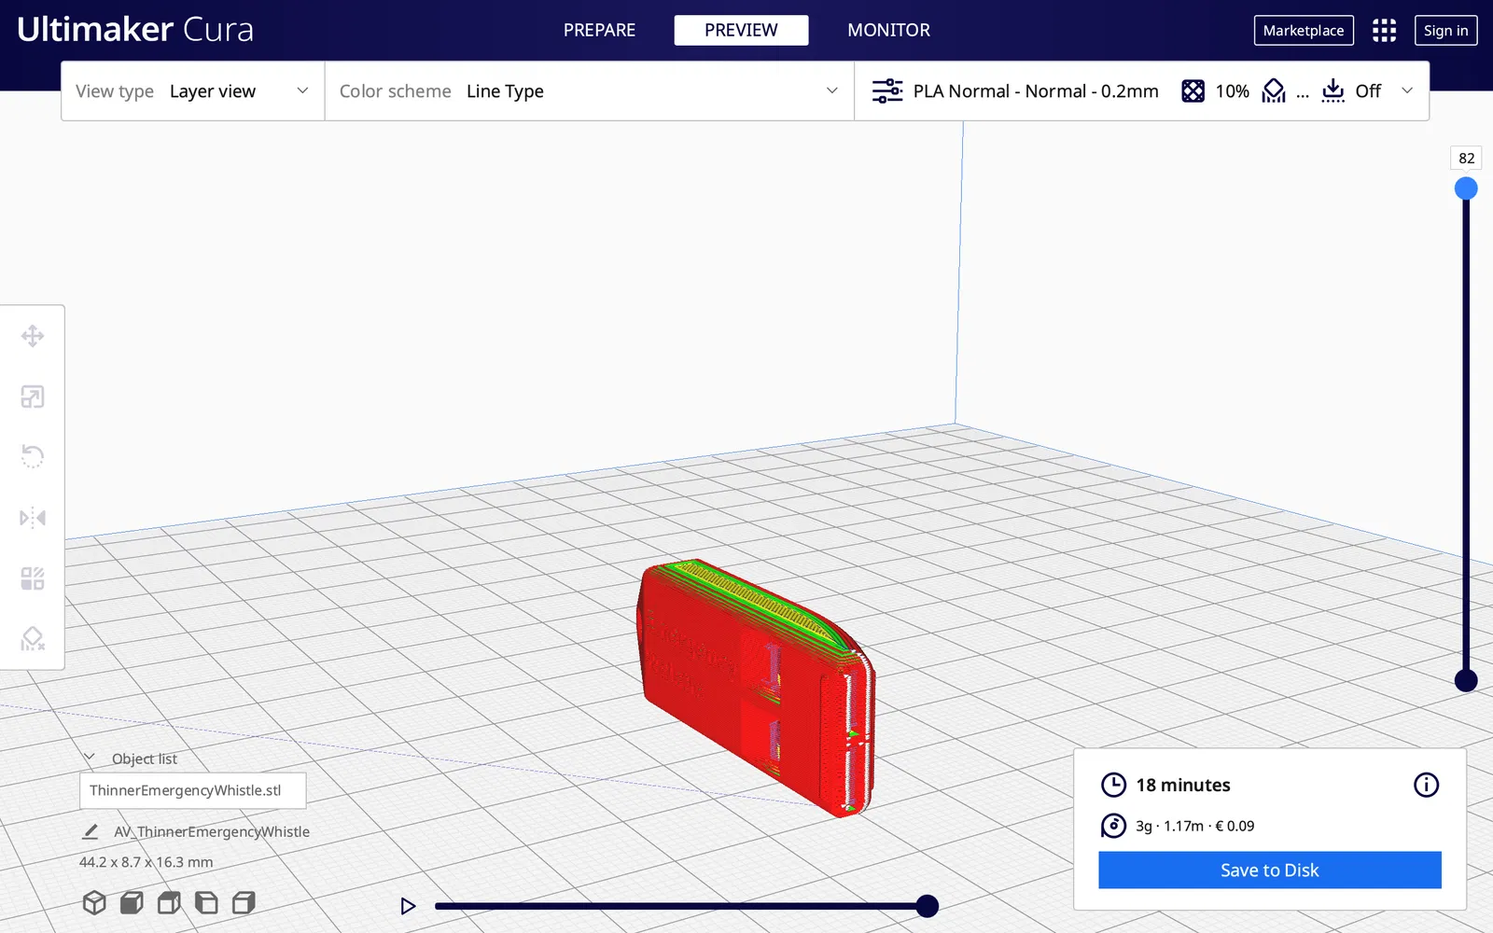Click the support structure icon
Viewport: 1493px width, 933px height.
coord(1274,91)
